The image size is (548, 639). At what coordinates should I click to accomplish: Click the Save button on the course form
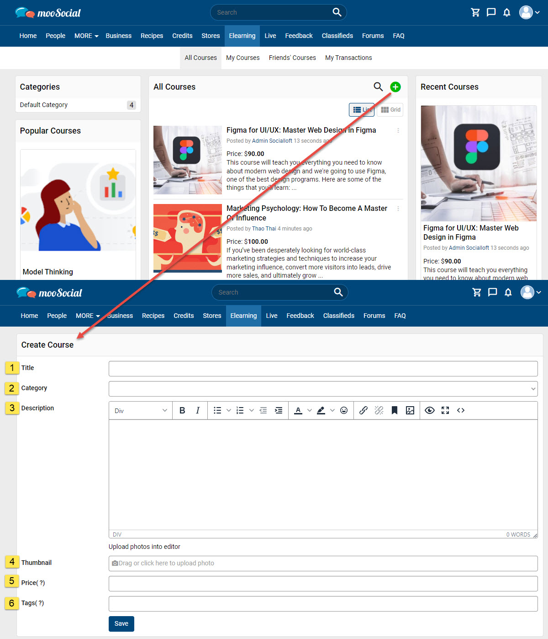point(121,623)
